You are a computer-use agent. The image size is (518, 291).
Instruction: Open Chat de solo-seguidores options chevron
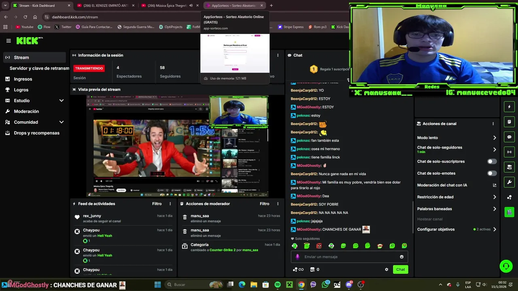(x=495, y=150)
